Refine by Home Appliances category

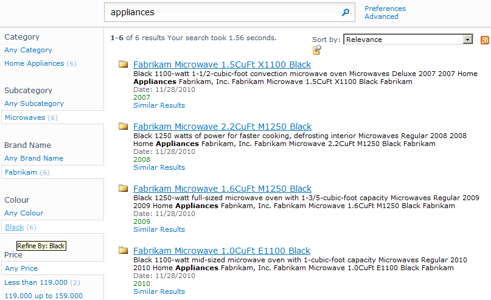pos(34,63)
